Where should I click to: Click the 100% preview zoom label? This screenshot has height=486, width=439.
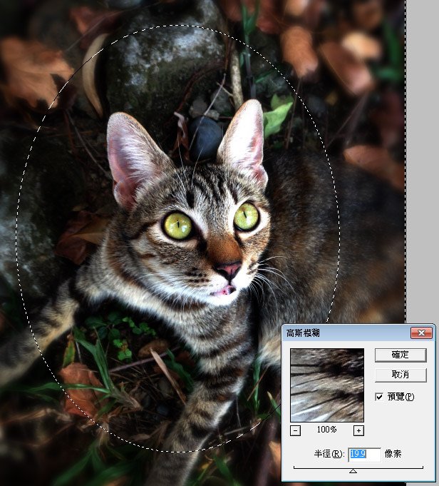pos(326,430)
